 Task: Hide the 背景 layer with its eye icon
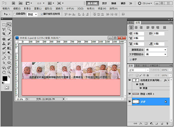(x=130, y=101)
